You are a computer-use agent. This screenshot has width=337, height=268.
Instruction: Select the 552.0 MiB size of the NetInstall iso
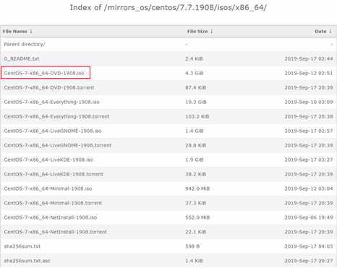197,217
